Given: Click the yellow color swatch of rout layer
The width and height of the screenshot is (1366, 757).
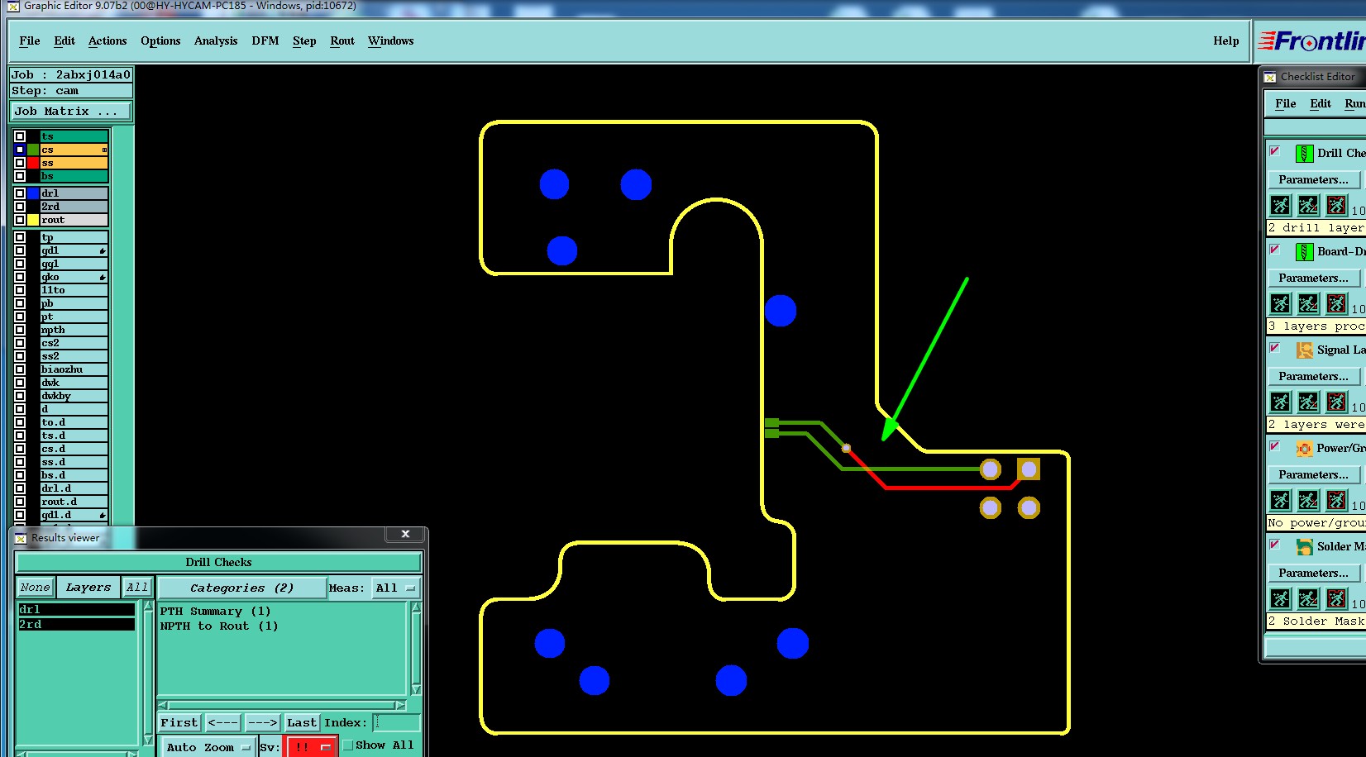Looking at the screenshot, I should (33, 220).
